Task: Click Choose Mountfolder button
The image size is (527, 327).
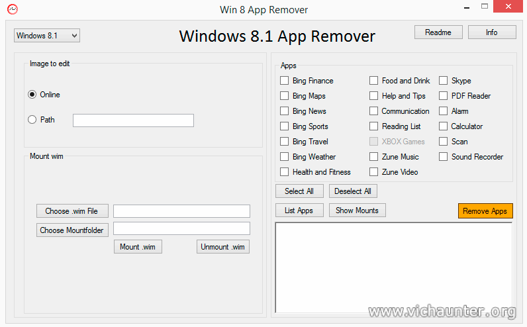Action: (72, 230)
